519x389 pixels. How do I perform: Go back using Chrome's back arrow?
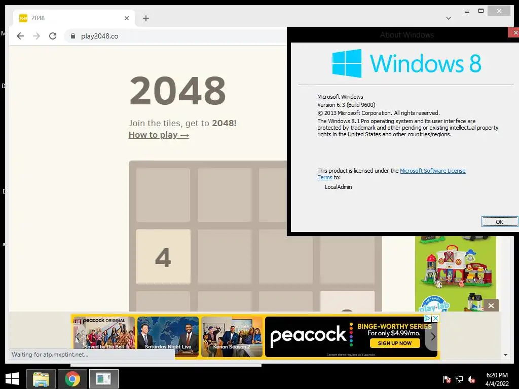[20, 36]
